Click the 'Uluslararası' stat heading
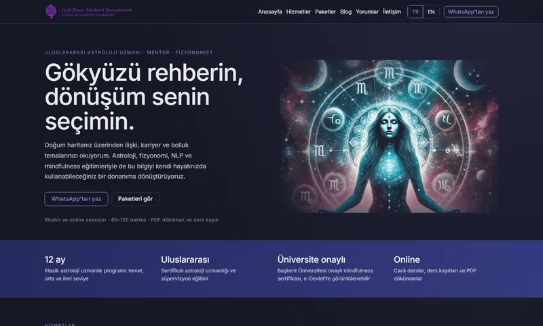The height and width of the screenshot is (326, 543). [185, 259]
